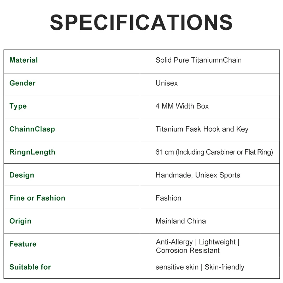
Task: Select the Solid Pure TitaniumnChain value
Action: 198,60
